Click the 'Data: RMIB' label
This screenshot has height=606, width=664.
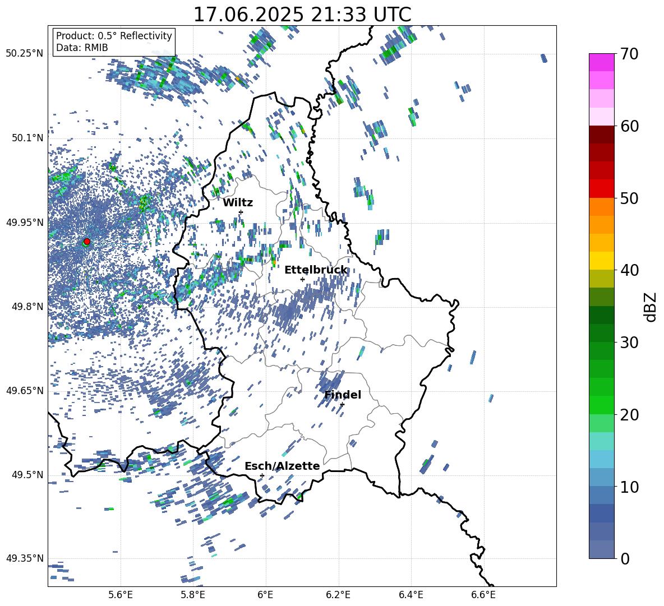82,48
